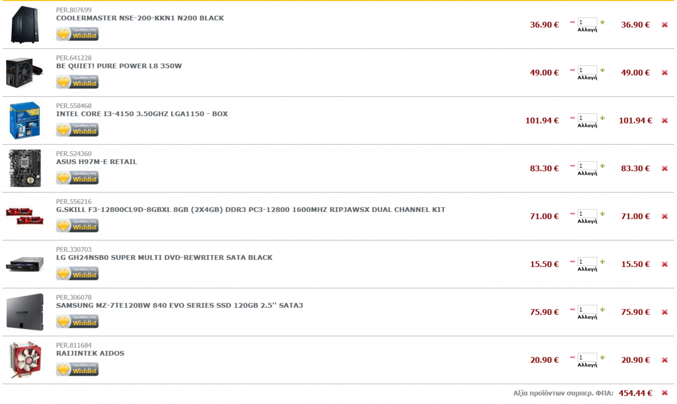Image resolution: width=677 pixels, height=404 pixels.
Task: Click the Samsung SSD product thumbnail
Action: pos(25,312)
